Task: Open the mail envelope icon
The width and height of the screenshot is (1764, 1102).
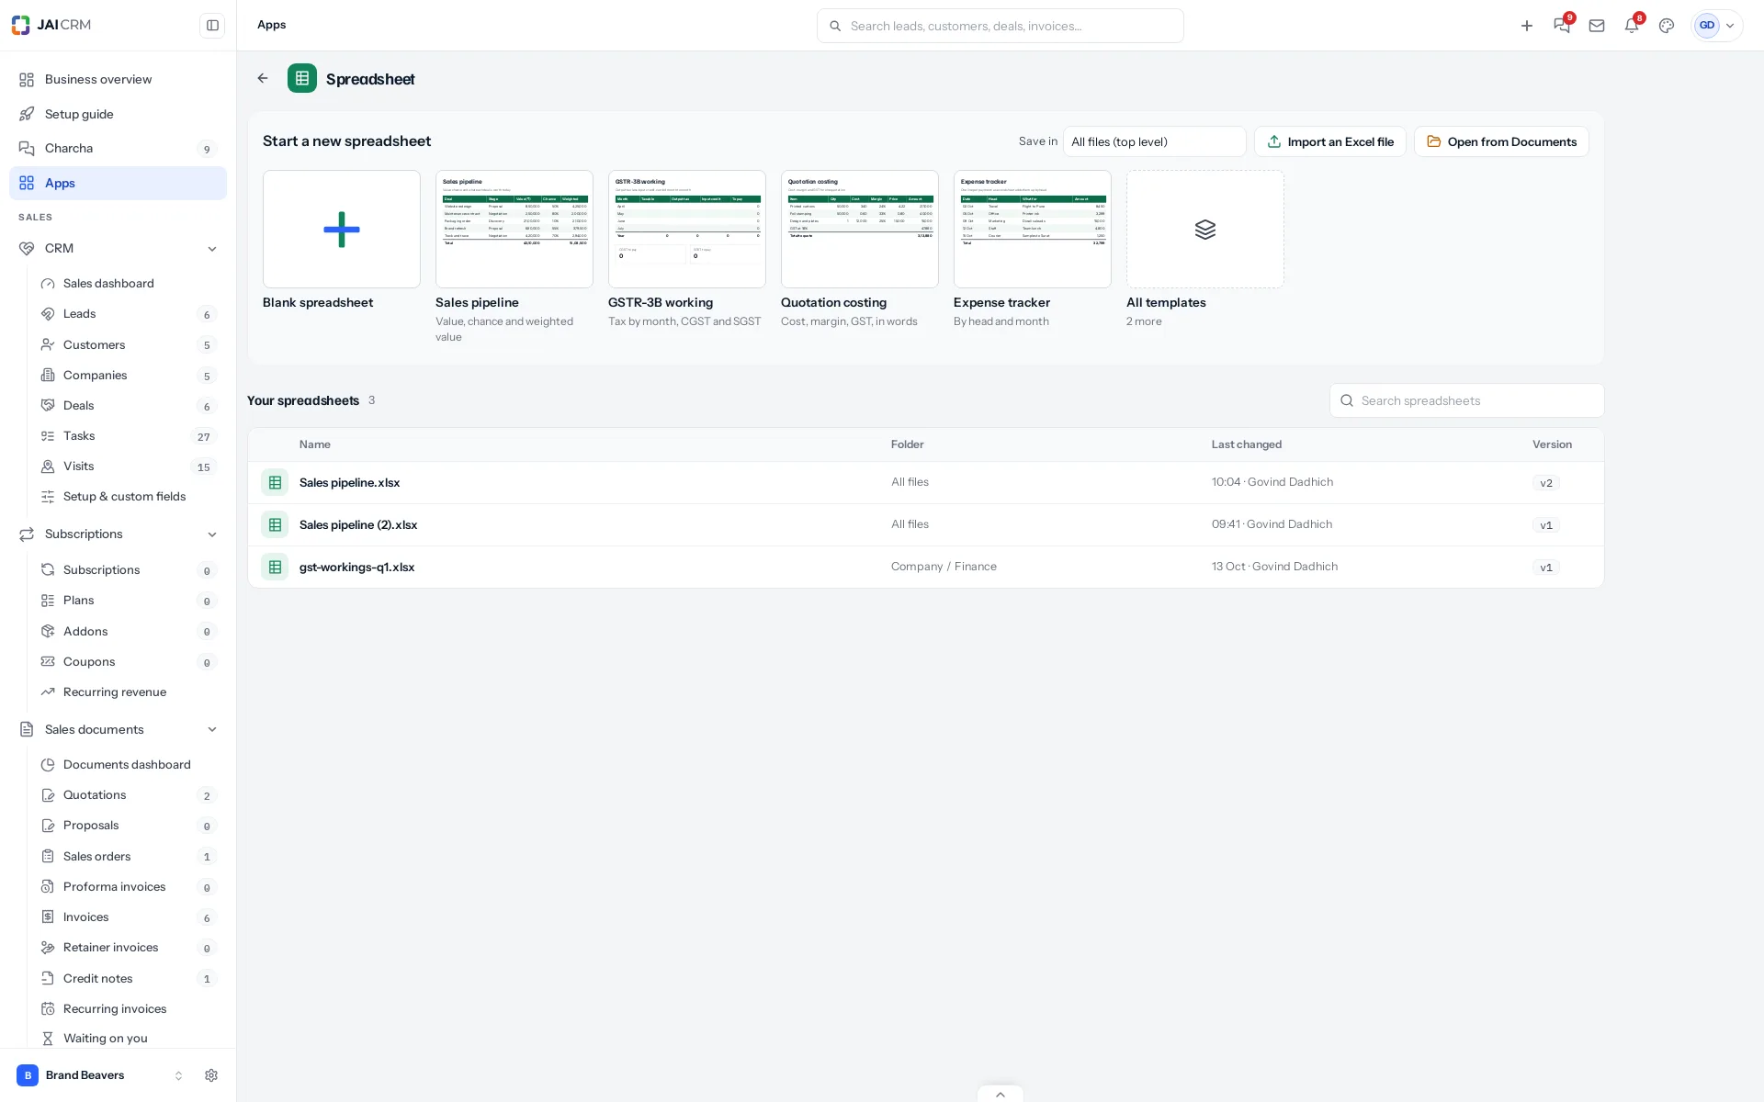Action: (x=1597, y=26)
